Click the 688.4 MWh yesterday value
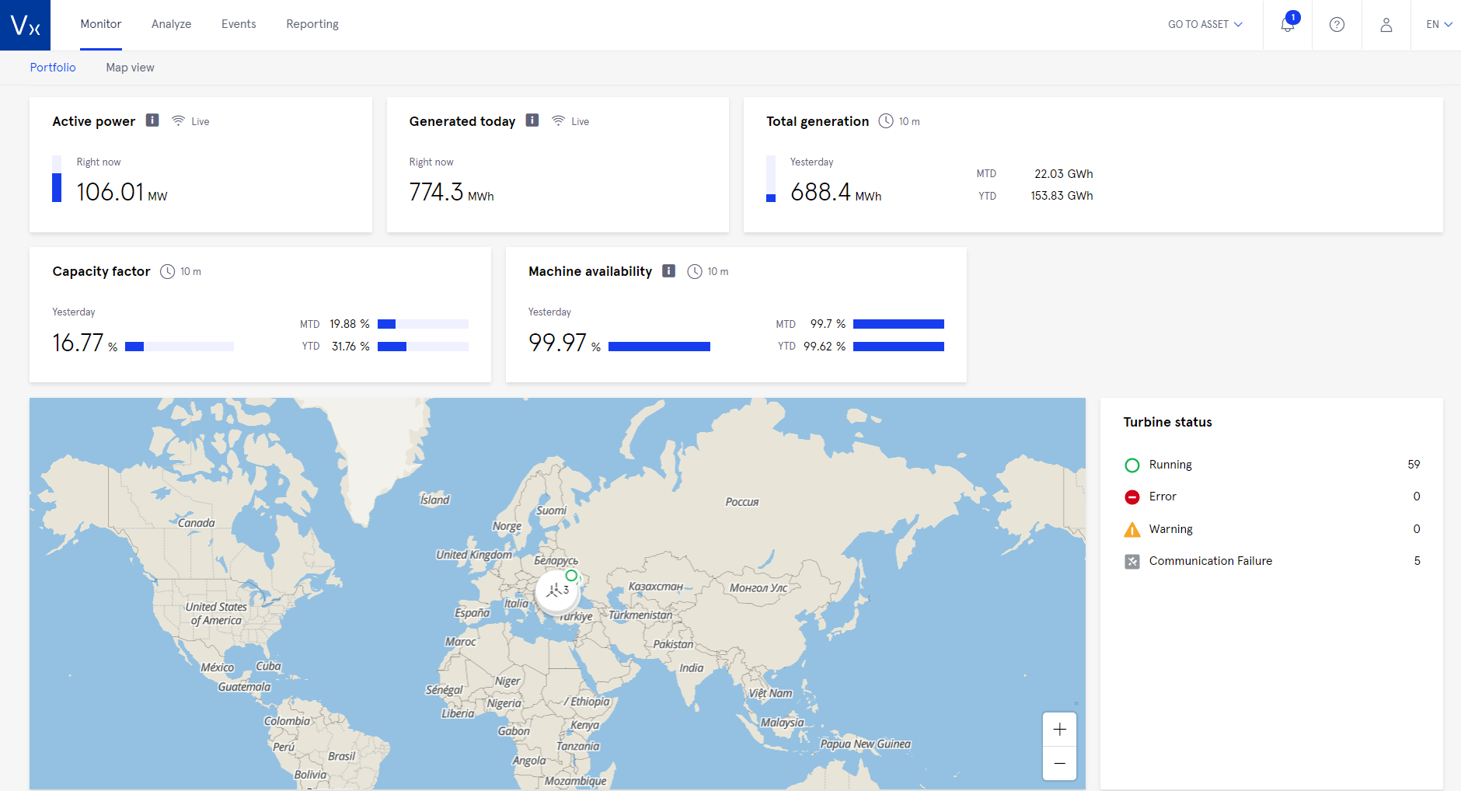The height and width of the screenshot is (791, 1461). [836, 192]
